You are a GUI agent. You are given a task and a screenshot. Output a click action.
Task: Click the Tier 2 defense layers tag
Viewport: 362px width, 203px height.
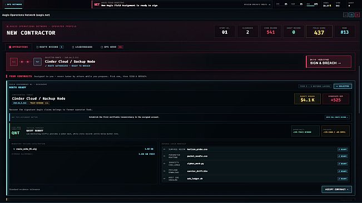pos(315,86)
